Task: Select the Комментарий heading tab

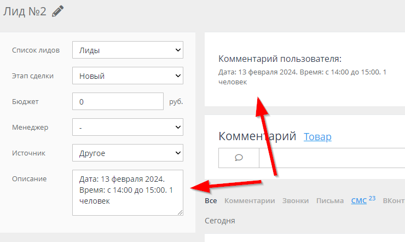Action: 257,136
